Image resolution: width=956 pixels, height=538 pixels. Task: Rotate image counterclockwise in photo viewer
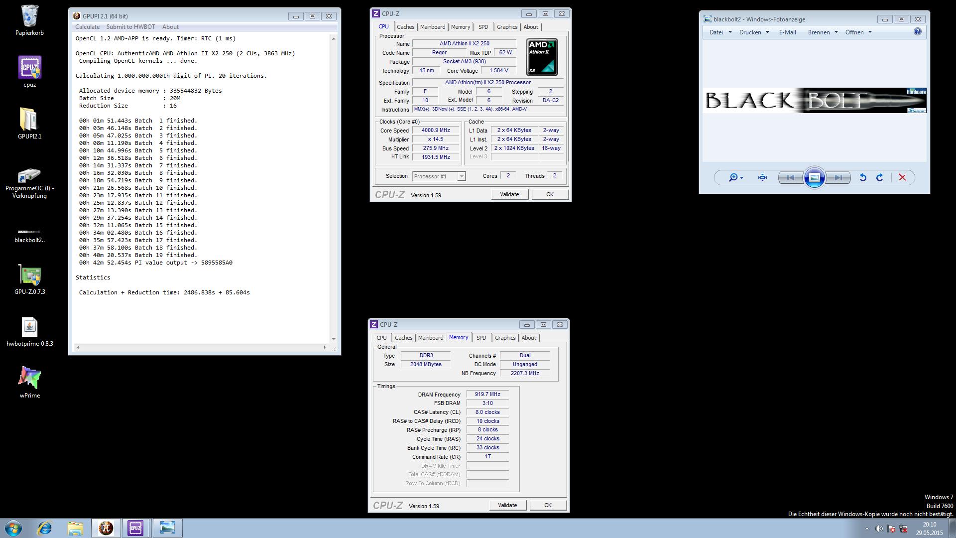coord(863,177)
